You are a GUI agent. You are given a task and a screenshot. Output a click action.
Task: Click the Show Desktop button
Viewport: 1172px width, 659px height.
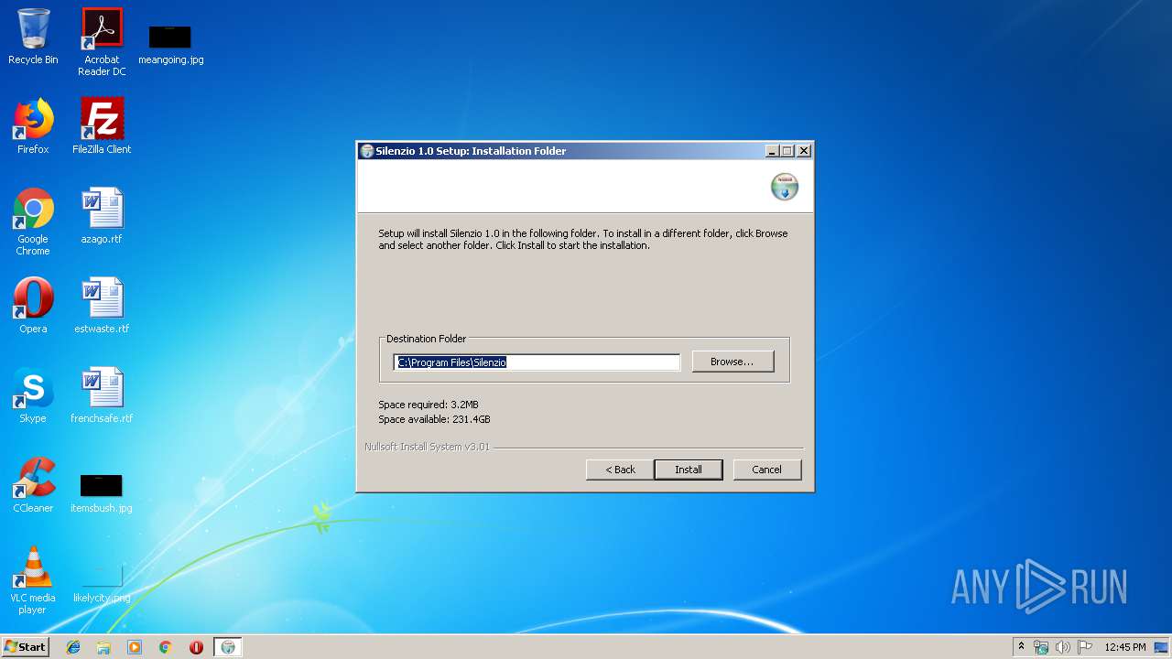pos(1162,647)
